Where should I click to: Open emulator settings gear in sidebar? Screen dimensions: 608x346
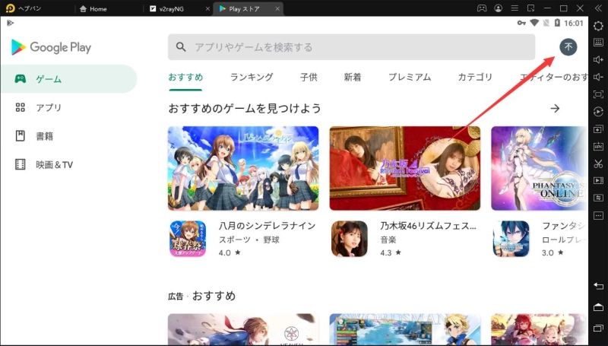[x=598, y=25]
